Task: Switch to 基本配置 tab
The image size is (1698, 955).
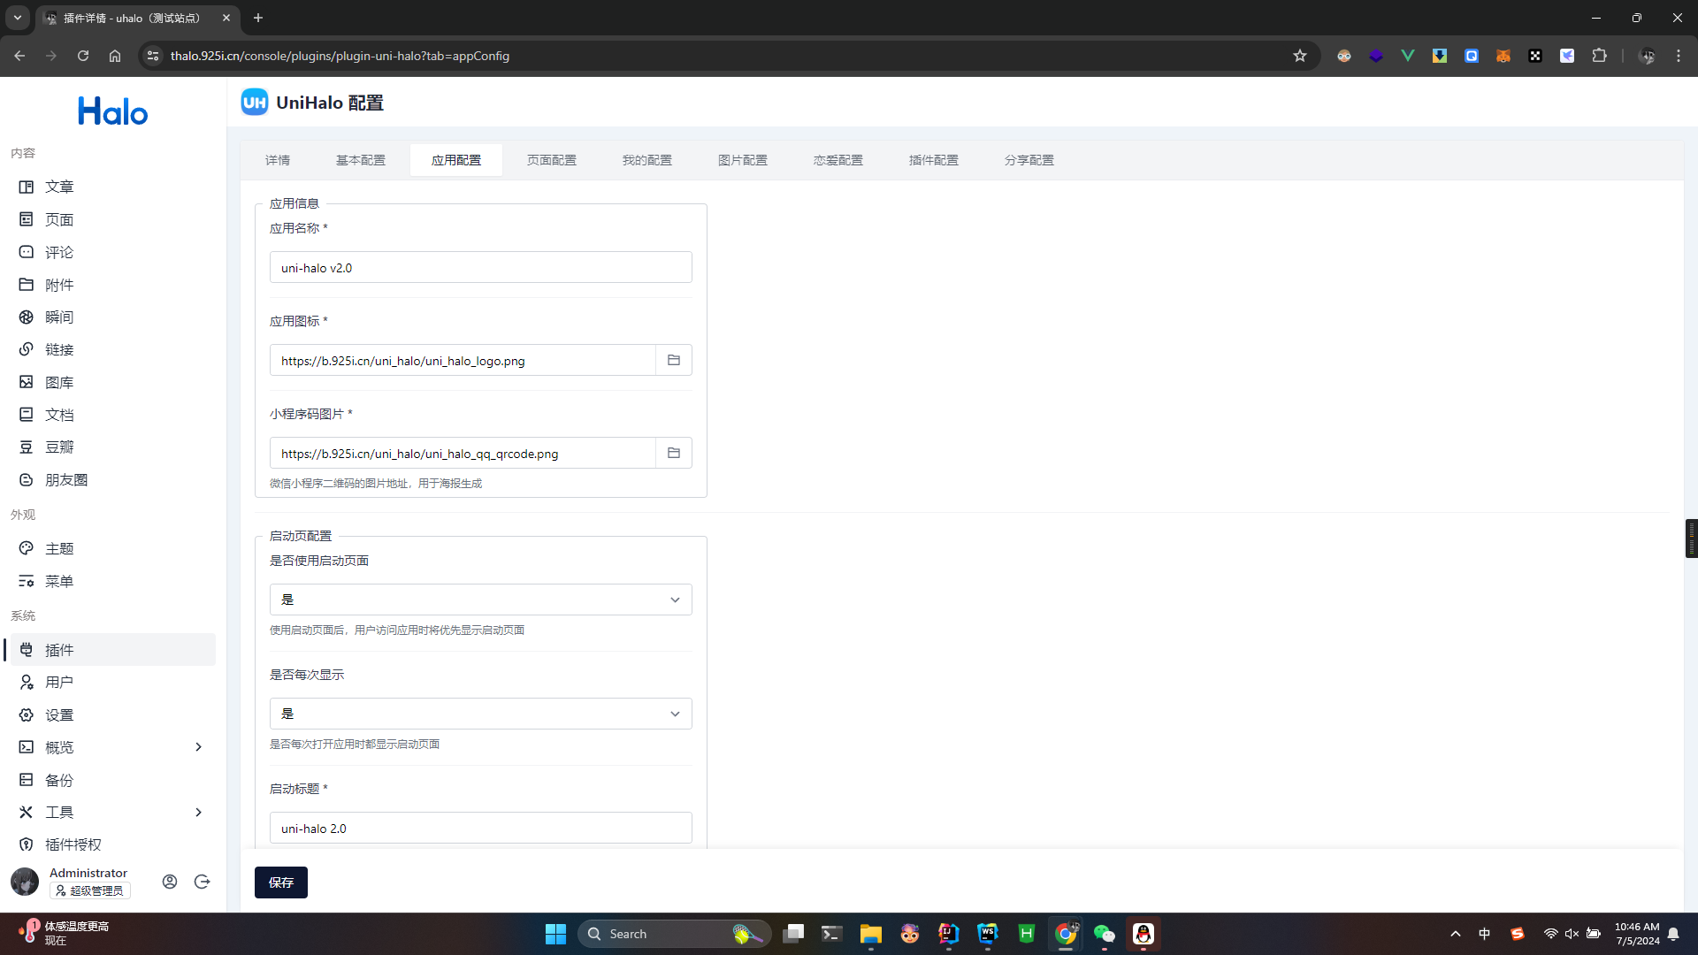Action: pos(360,160)
